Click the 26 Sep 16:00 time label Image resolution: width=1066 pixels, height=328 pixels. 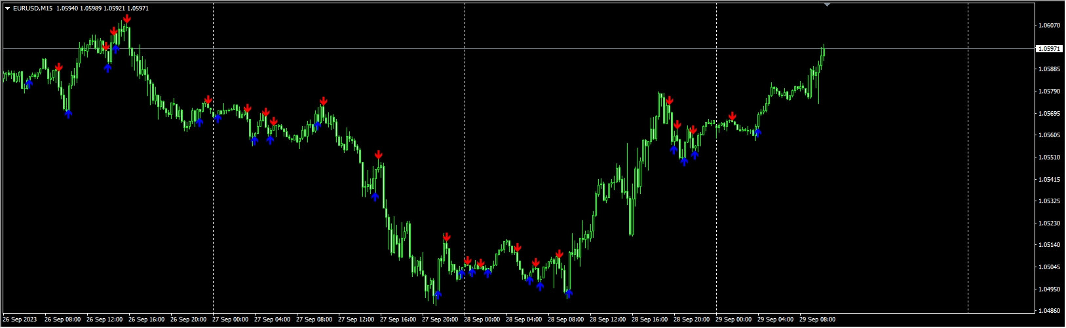[x=147, y=320]
